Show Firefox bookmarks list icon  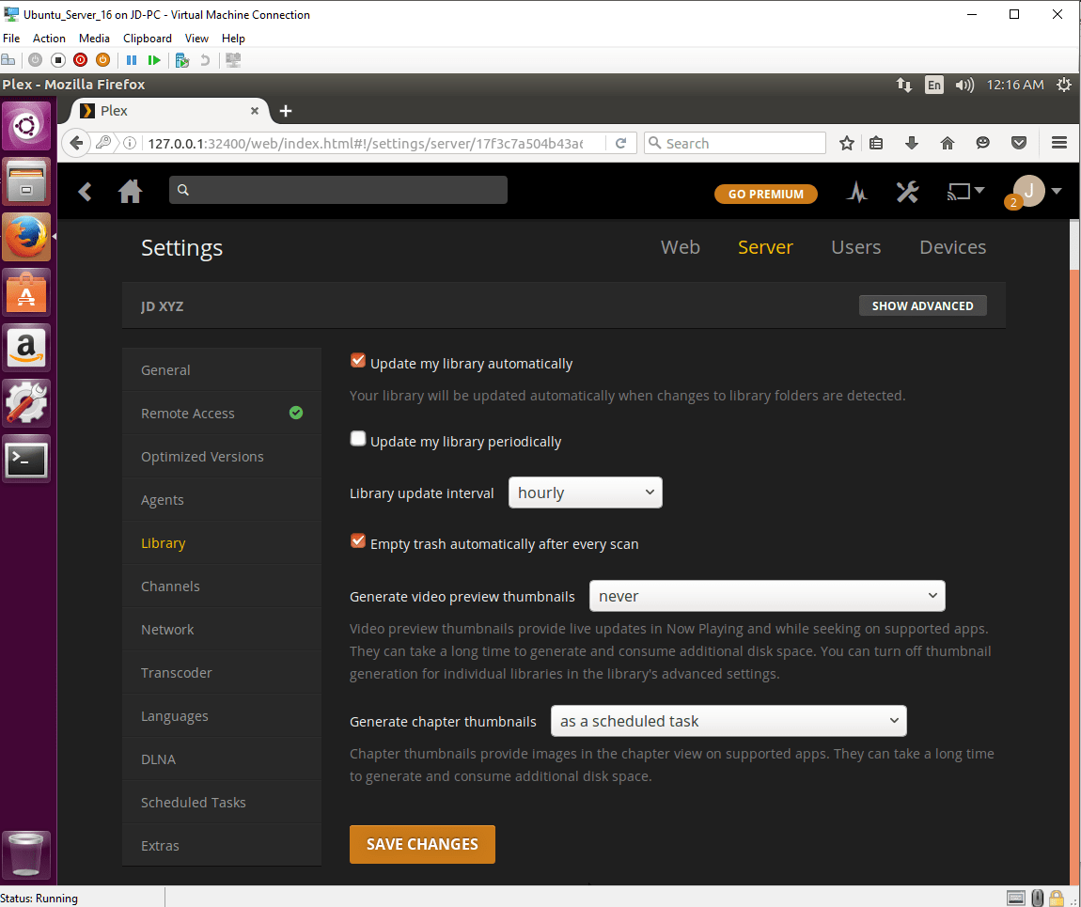876,143
